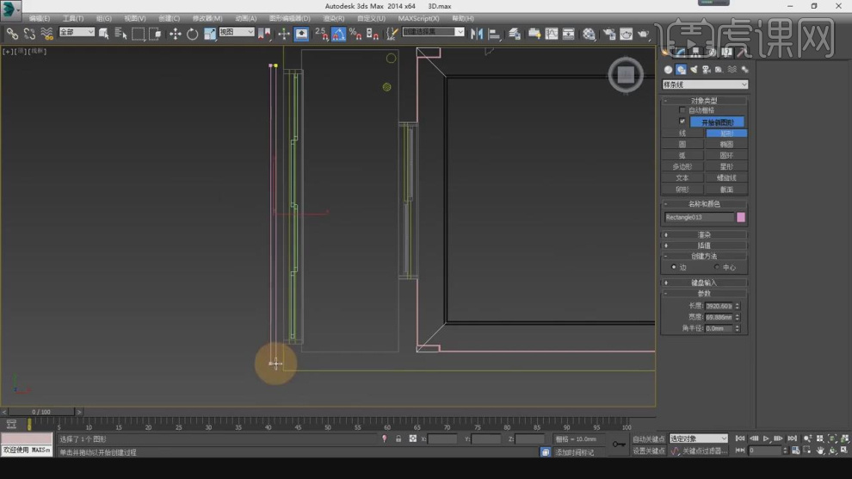Image resolution: width=852 pixels, height=479 pixels.
Task: Toggle Spinner Snap
Action: click(x=373, y=34)
